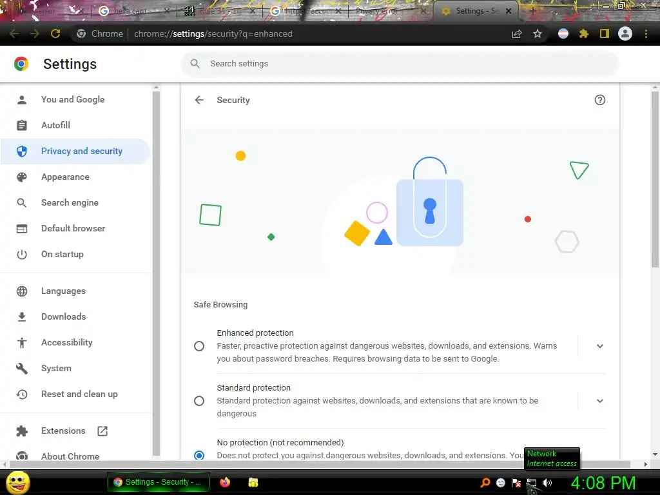
Task: Open Search engine settings section
Action: point(75,202)
